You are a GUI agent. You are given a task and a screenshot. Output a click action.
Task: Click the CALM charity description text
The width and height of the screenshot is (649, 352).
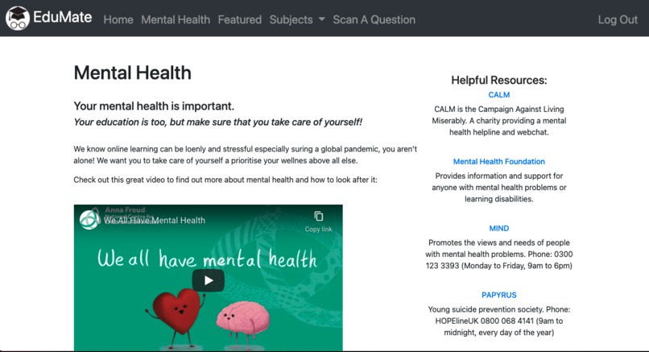pos(498,121)
